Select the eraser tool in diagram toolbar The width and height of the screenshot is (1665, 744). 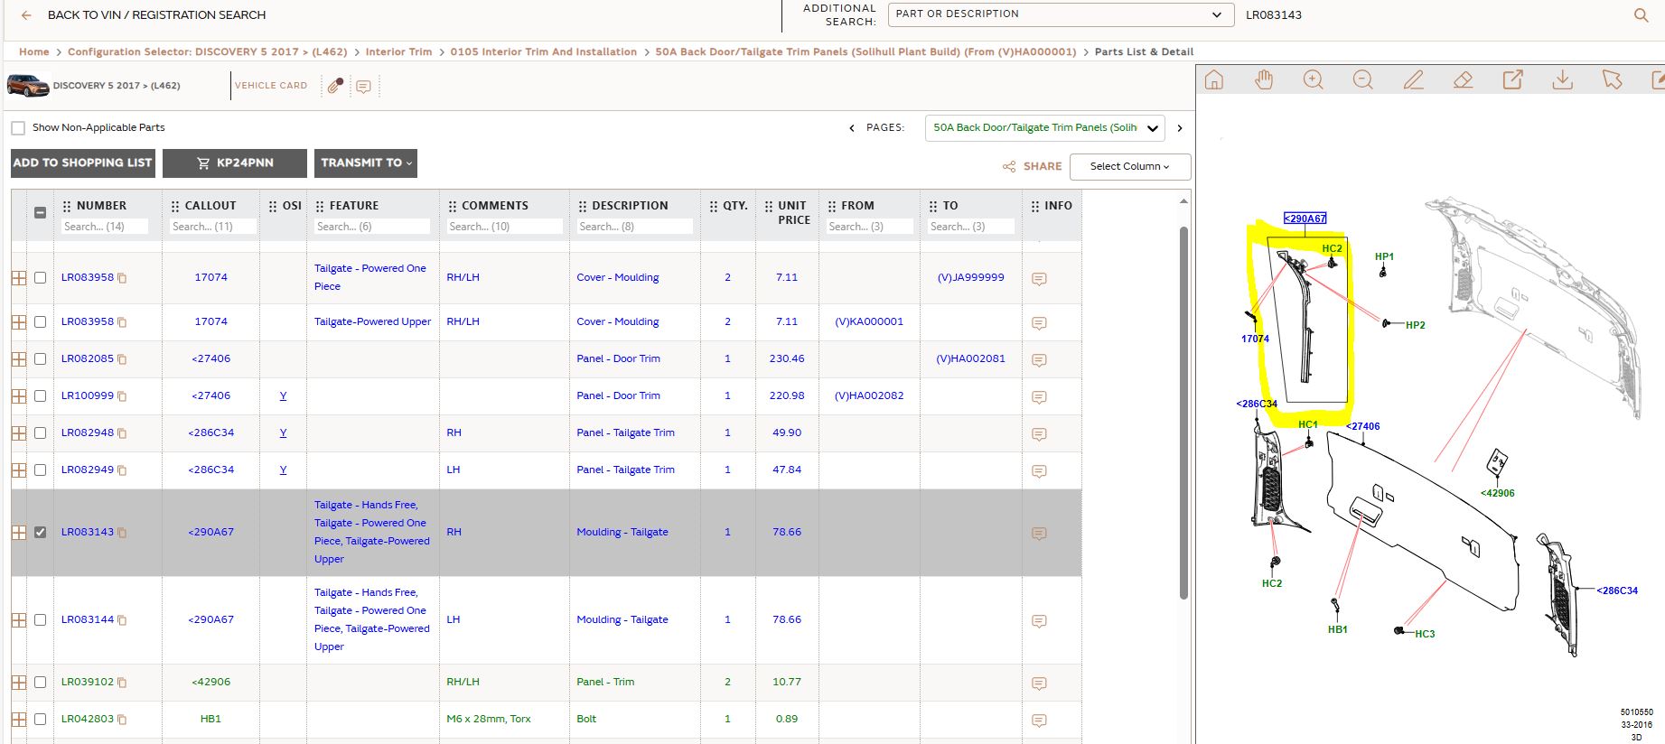[1464, 80]
